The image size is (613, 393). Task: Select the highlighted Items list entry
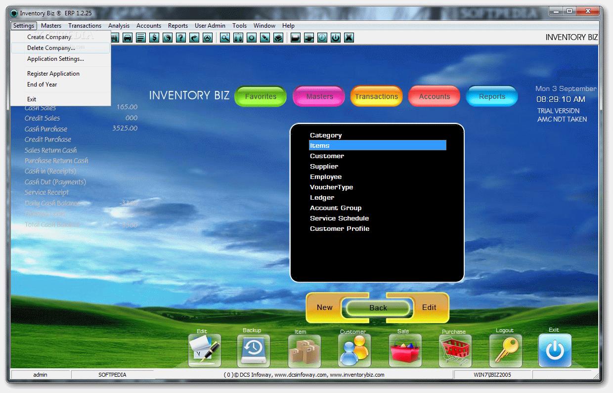tap(378, 145)
